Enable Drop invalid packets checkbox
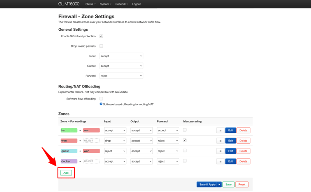 click(101, 46)
